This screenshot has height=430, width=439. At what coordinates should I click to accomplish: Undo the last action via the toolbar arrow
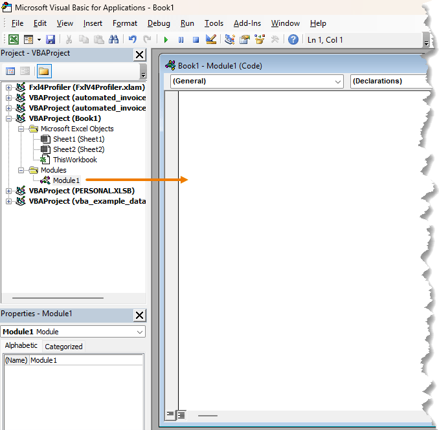tap(133, 39)
